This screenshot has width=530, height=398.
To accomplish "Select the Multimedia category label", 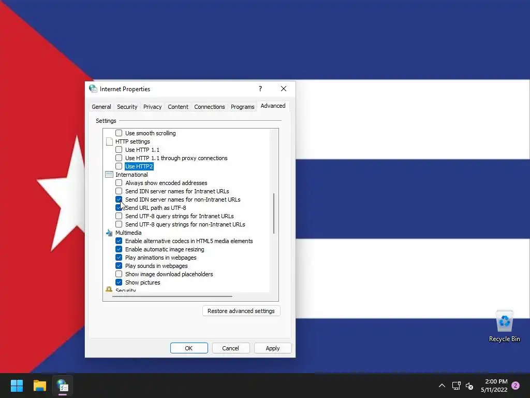I will [128, 233].
